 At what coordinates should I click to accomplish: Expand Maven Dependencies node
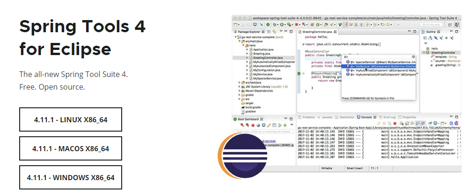click(240, 91)
